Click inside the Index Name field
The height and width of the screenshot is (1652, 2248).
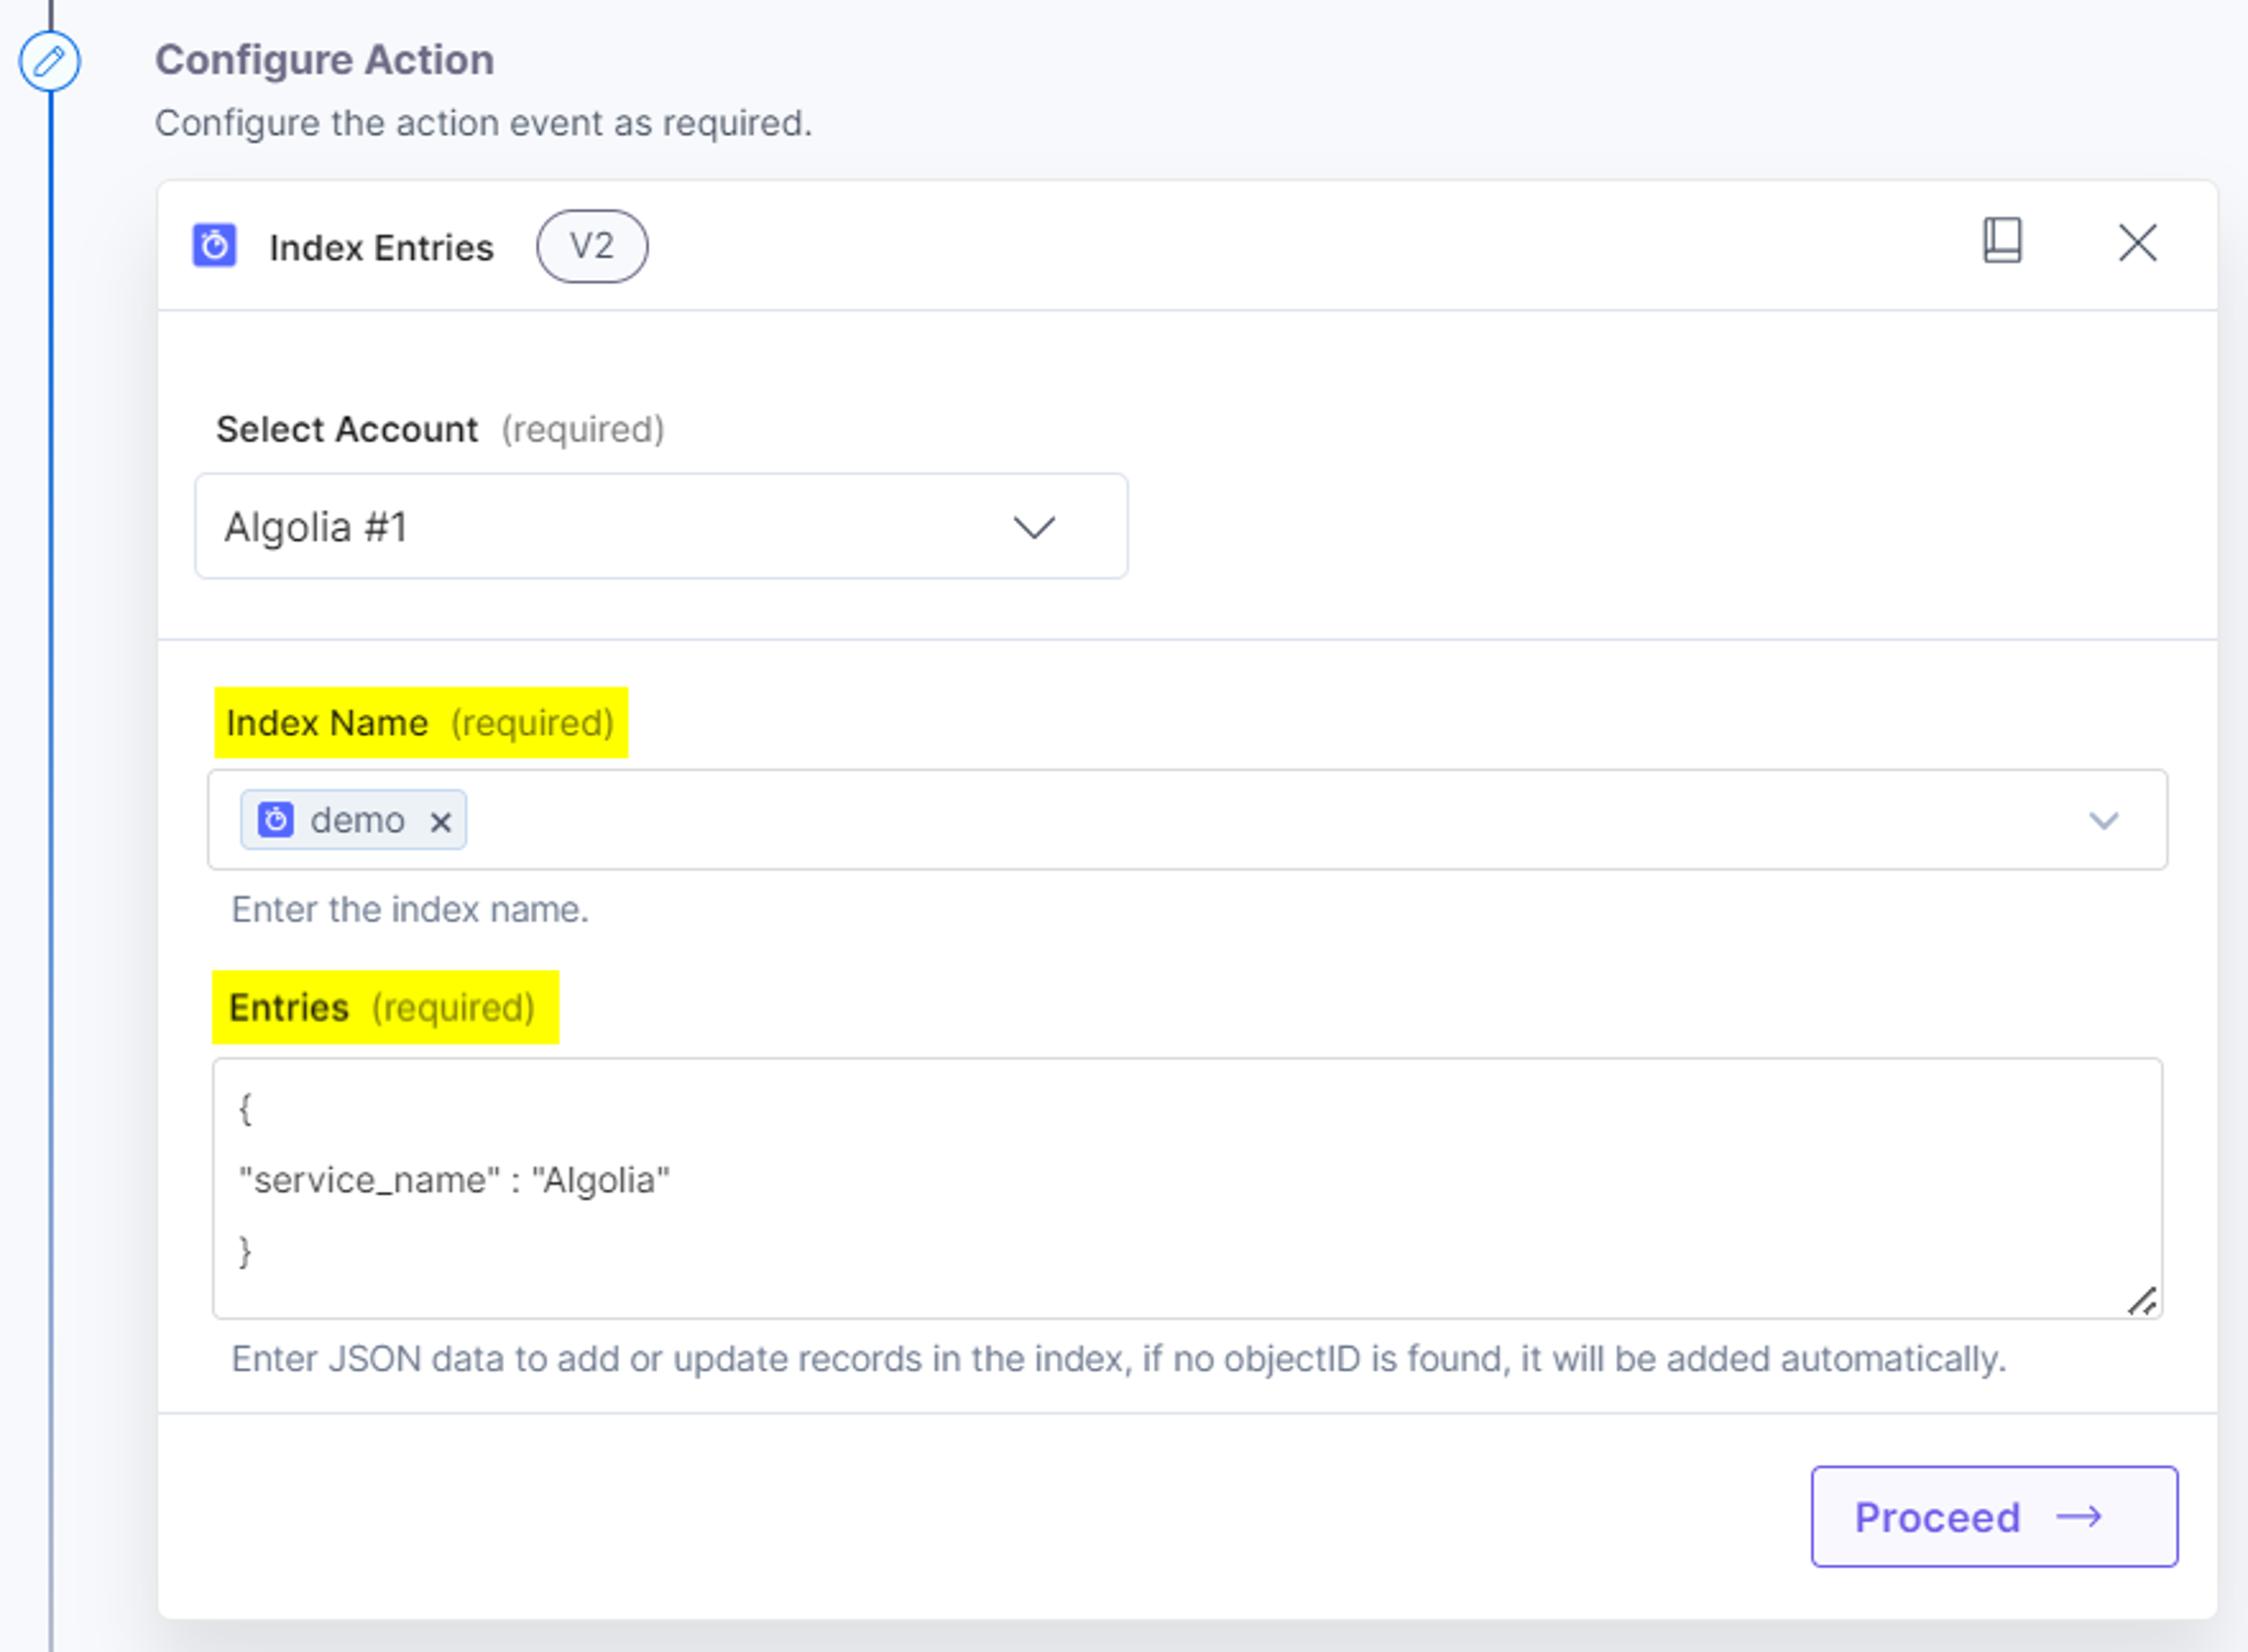point(1188,820)
